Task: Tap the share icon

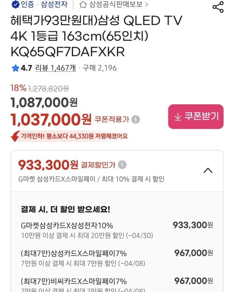Action: (218, 7)
